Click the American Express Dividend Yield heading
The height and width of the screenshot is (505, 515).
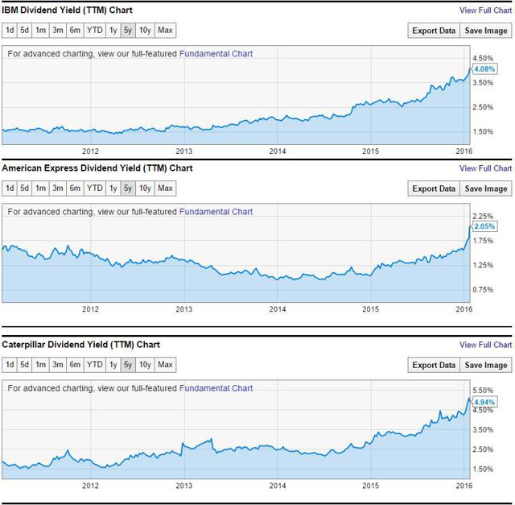point(97,168)
